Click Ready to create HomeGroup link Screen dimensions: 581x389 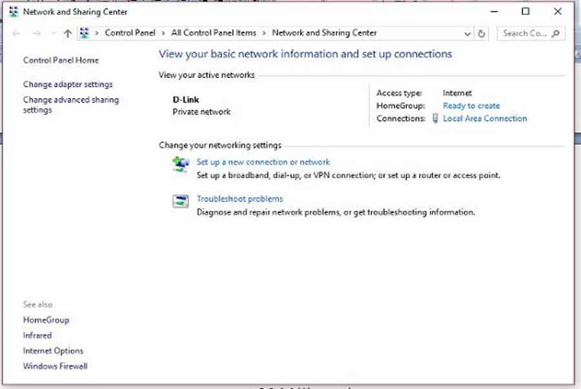click(471, 106)
